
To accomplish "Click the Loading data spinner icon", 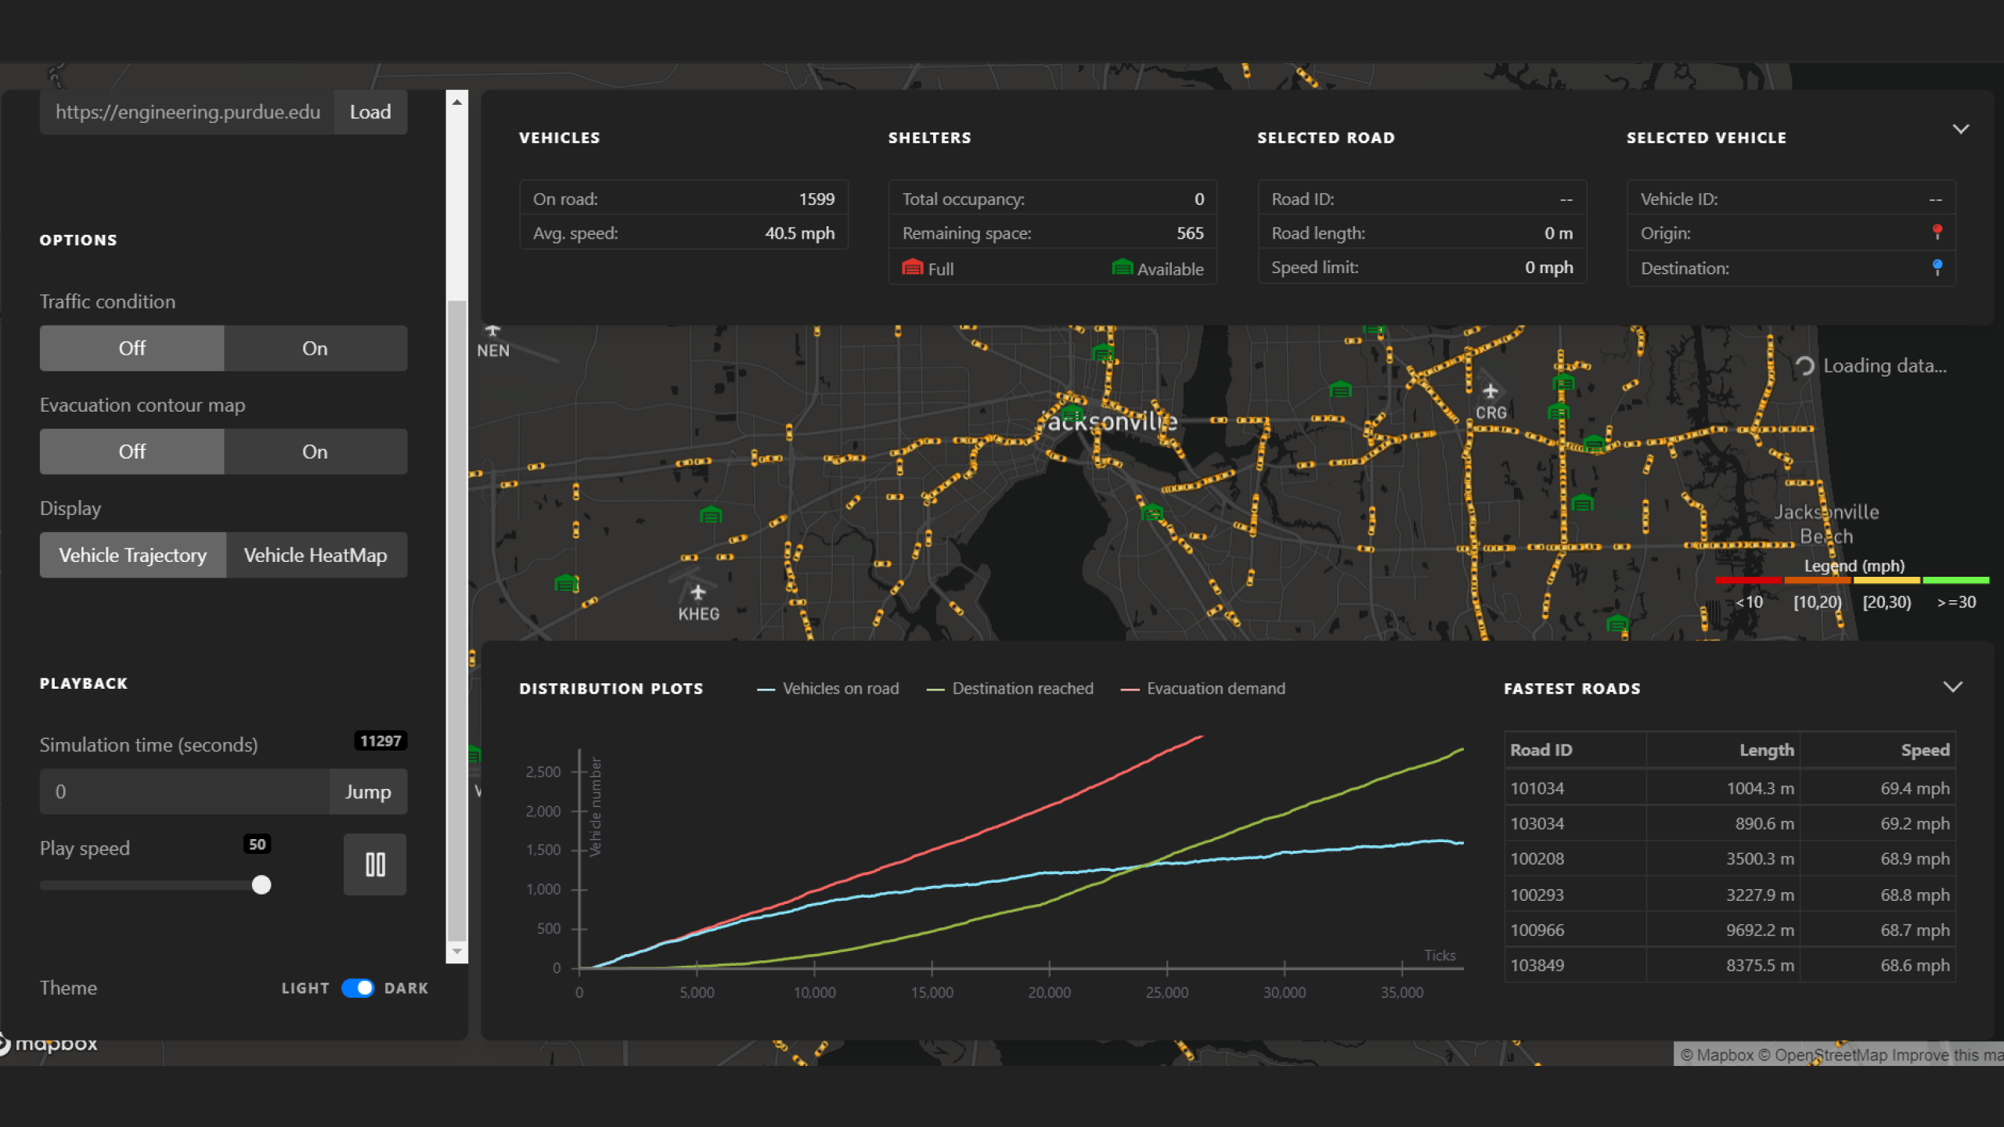I will pyautogui.click(x=1804, y=365).
